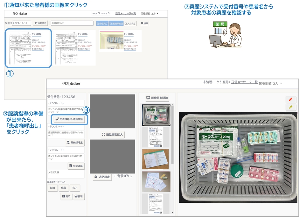Open the 受付日 date picker field
Image resolution: width=299 pixels, height=217 pixels.
point(22,23)
